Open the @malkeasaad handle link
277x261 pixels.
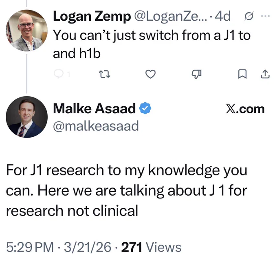tap(96, 126)
